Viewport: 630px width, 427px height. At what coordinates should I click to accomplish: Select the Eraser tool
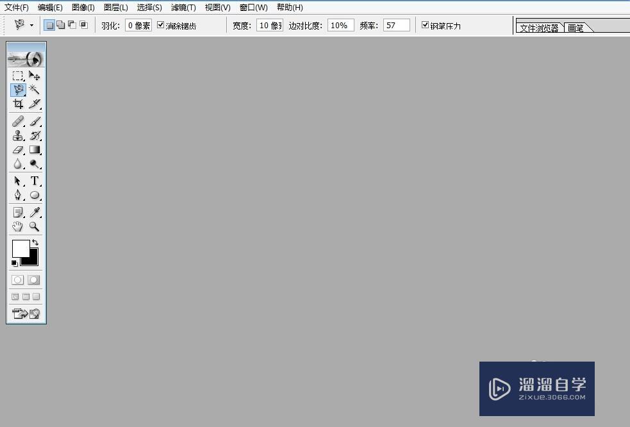(x=18, y=149)
